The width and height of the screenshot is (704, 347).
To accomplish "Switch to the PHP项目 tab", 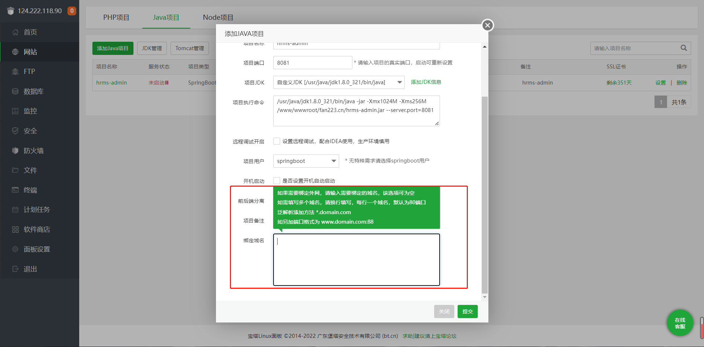I will click(116, 17).
